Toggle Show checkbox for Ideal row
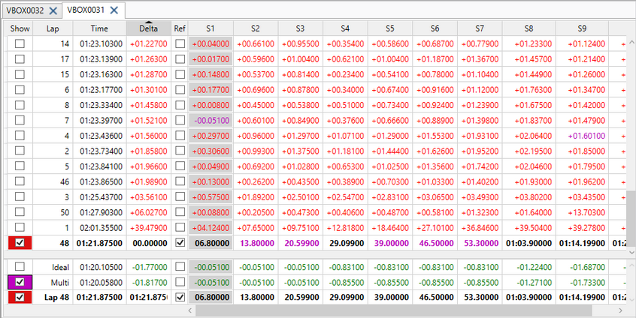The height and width of the screenshot is (318, 636). [20, 267]
